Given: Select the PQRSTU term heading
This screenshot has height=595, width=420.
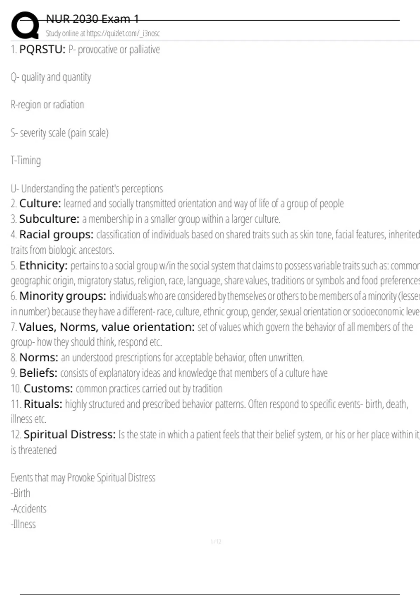Looking at the screenshot, I should 42,50.
